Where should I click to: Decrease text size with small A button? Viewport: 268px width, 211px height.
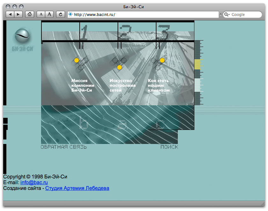click(x=41, y=14)
